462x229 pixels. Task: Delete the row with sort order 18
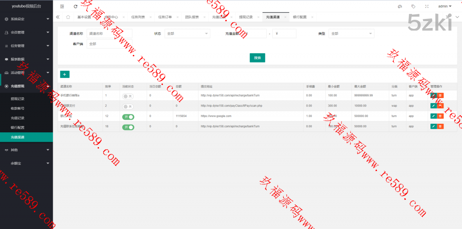point(440,126)
